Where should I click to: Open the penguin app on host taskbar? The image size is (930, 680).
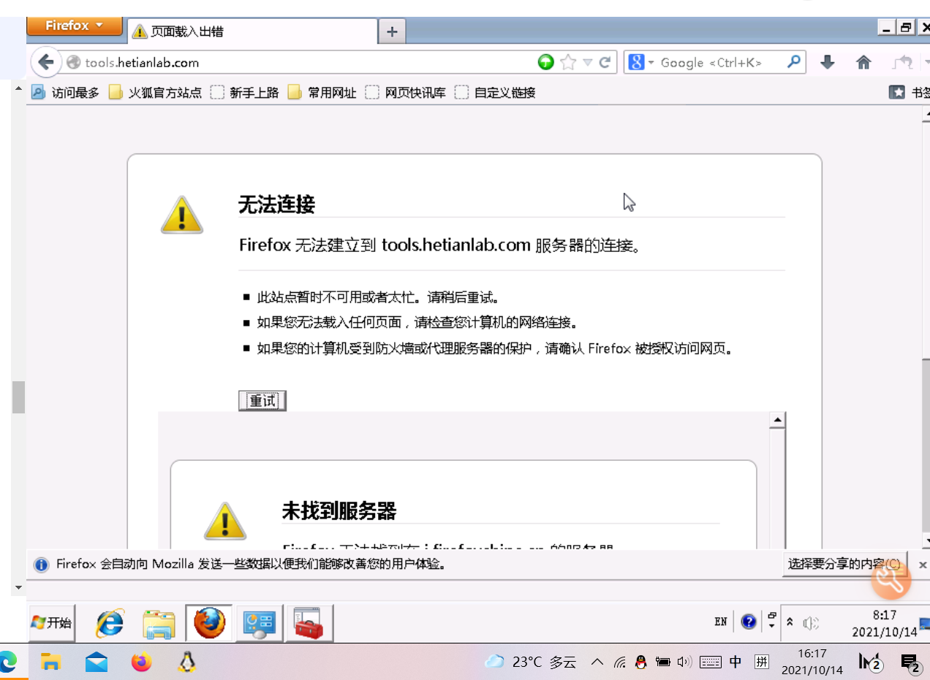pos(188,662)
